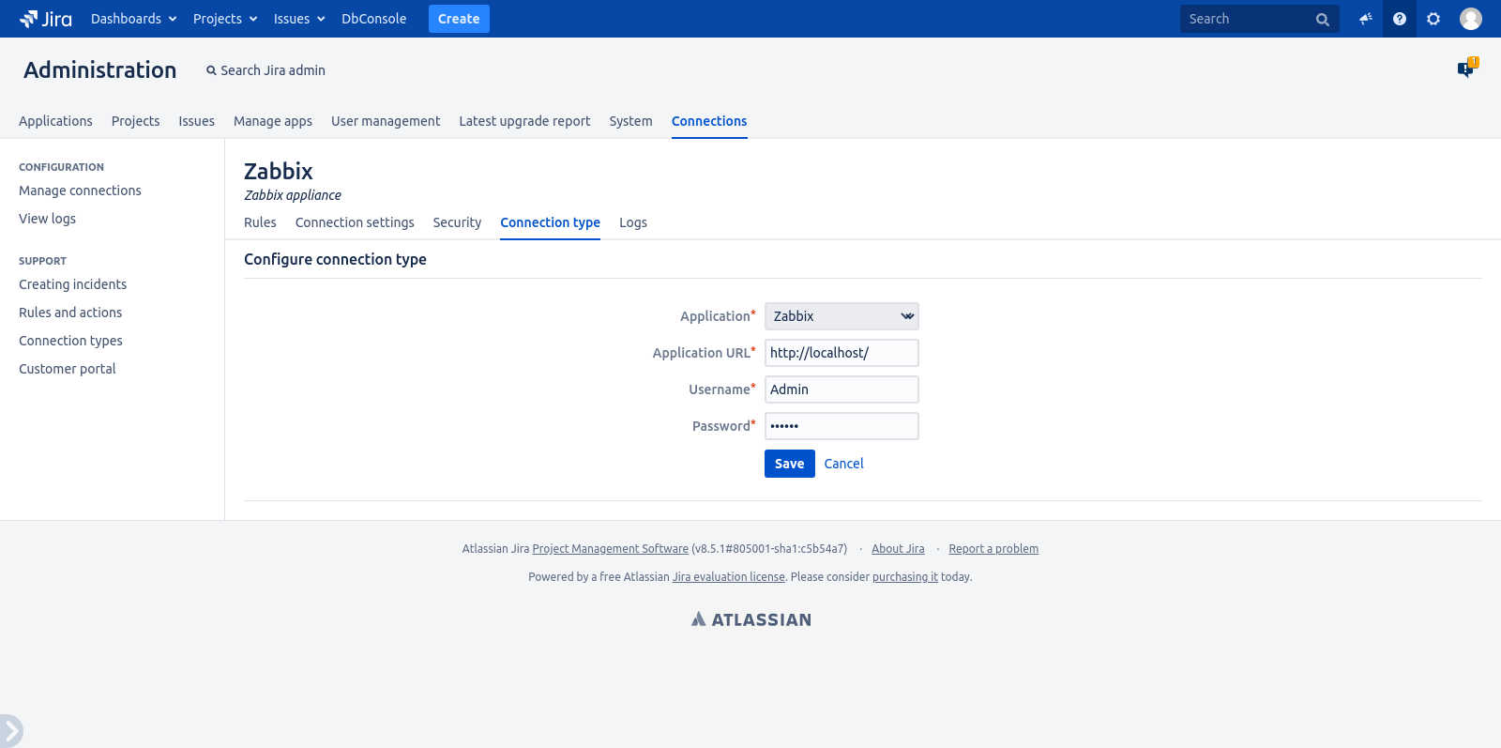Open the help question mark menu
Image resolution: width=1501 pixels, height=748 pixels.
coord(1400,19)
